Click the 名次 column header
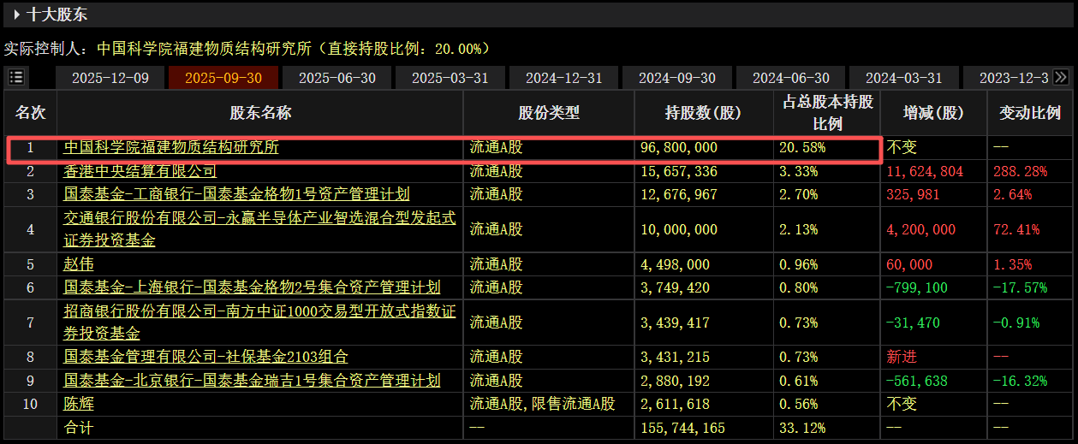This screenshot has width=1078, height=444. pos(31,113)
